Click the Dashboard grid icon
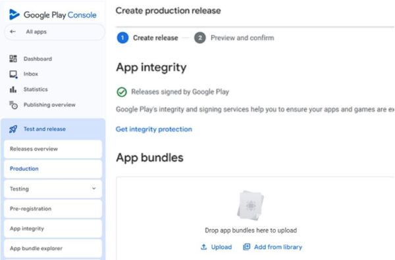 (13, 59)
